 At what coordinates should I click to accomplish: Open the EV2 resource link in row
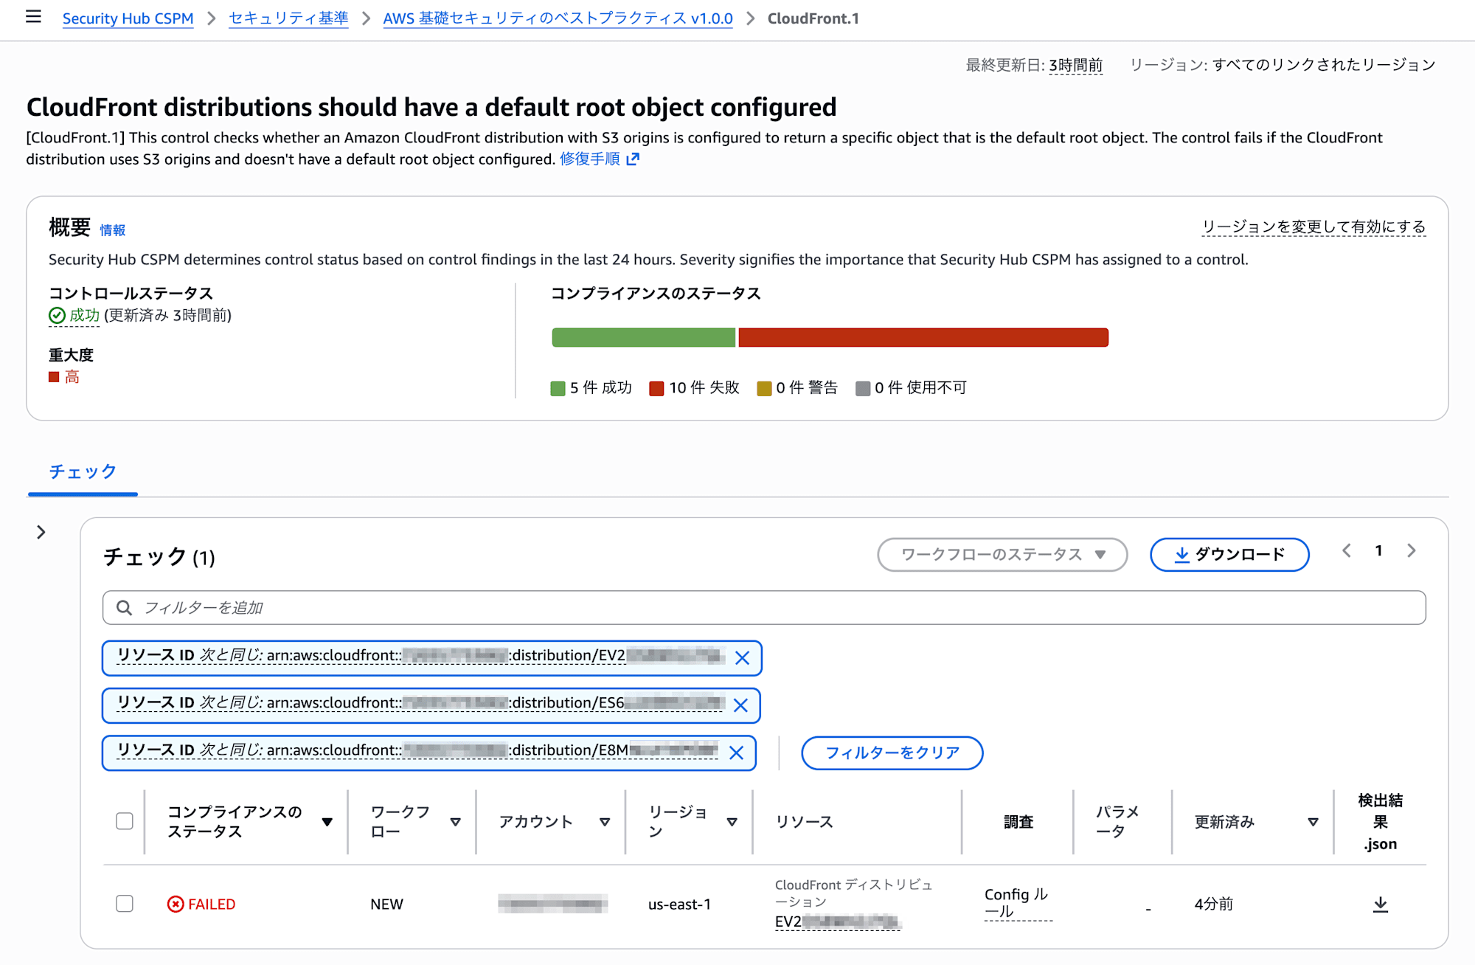(x=837, y=921)
